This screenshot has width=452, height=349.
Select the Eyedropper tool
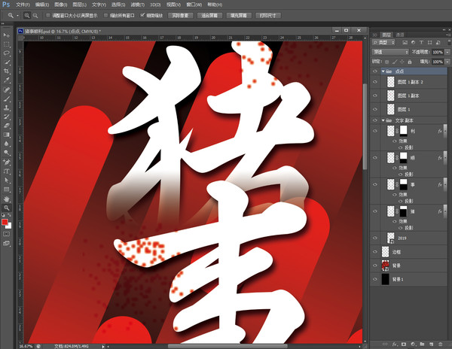(6, 80)
